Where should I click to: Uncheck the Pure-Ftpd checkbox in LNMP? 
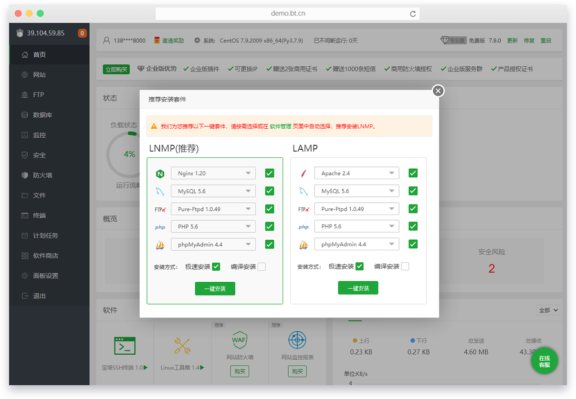[270, 209]
